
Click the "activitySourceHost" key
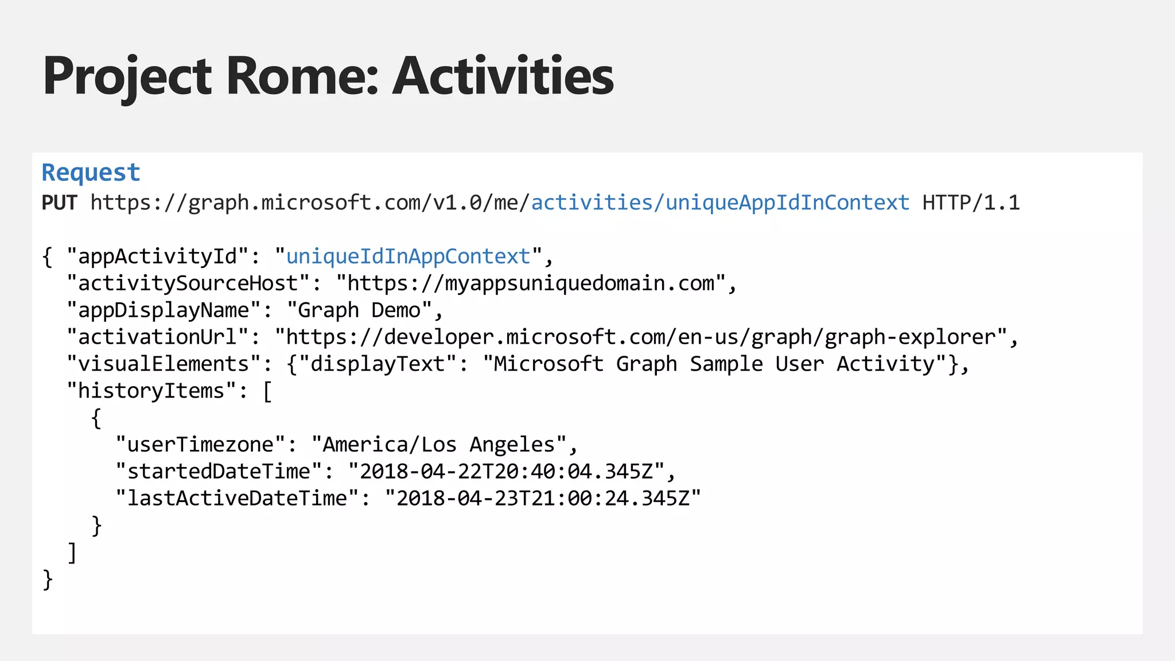click(188, 283)
